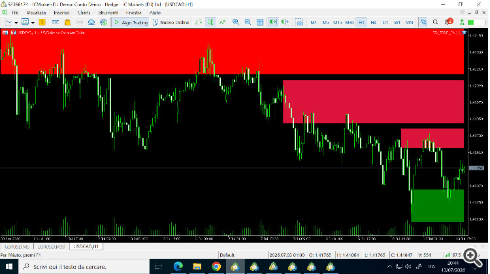Open Microsoft Edge from taskbar

[178, 267]
